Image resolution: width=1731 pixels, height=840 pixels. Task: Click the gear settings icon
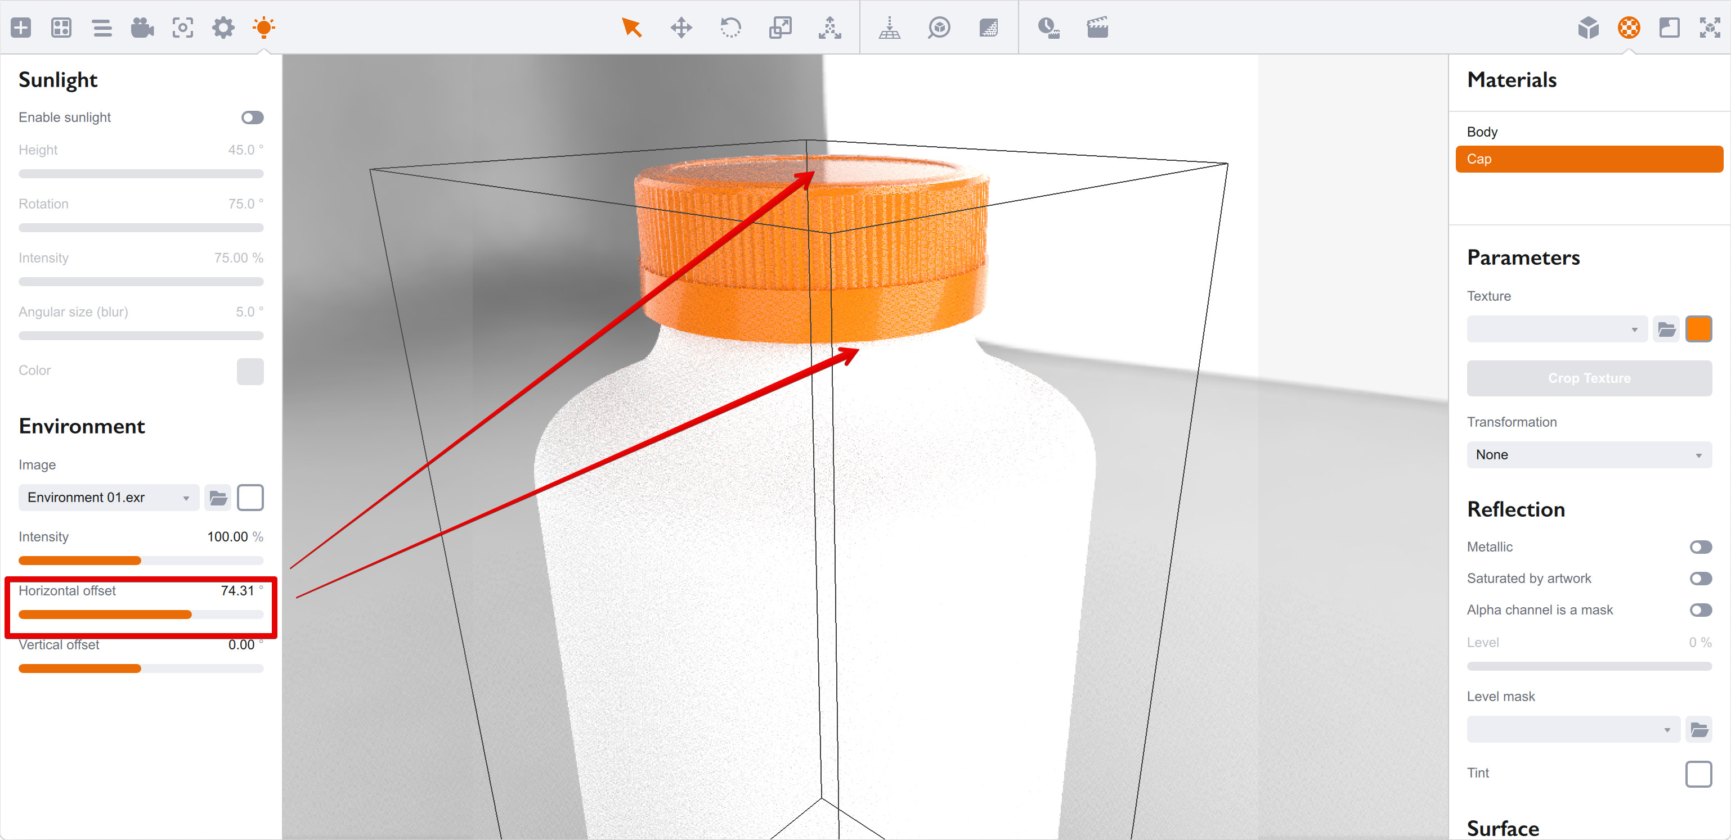pos(223,28)
